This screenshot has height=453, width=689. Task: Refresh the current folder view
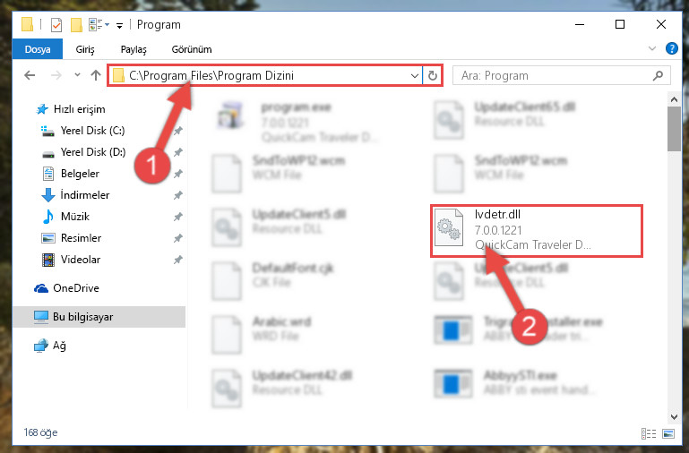click(433, 75)
